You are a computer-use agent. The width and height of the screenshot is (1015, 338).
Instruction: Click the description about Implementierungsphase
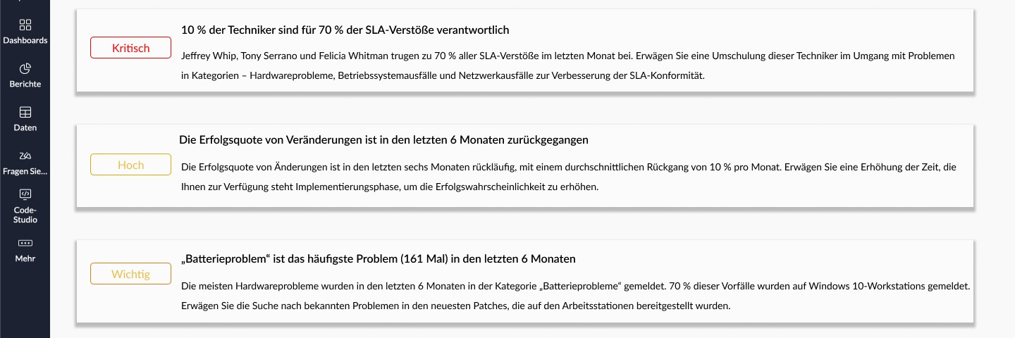[x=568, y=177]
